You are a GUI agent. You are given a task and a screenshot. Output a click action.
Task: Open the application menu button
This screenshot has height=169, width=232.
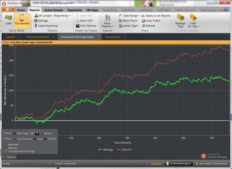click(8, 9)
